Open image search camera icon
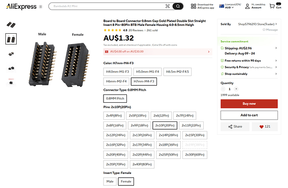The height and width of the screenshot is (188, 288). coord(167,6)
